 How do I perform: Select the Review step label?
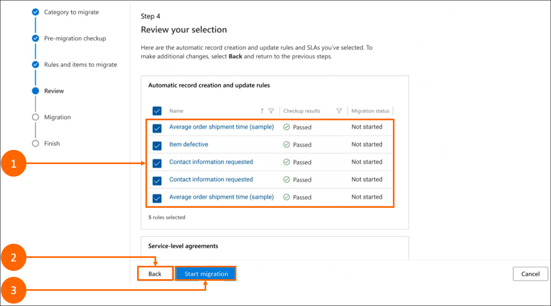click(54, 91)
